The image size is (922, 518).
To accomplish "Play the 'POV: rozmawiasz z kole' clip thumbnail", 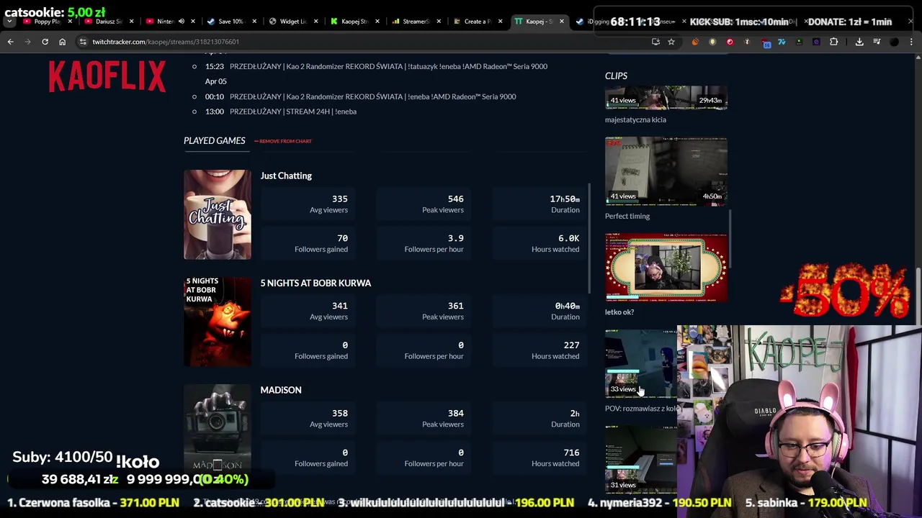I will (x=641, y=363).
